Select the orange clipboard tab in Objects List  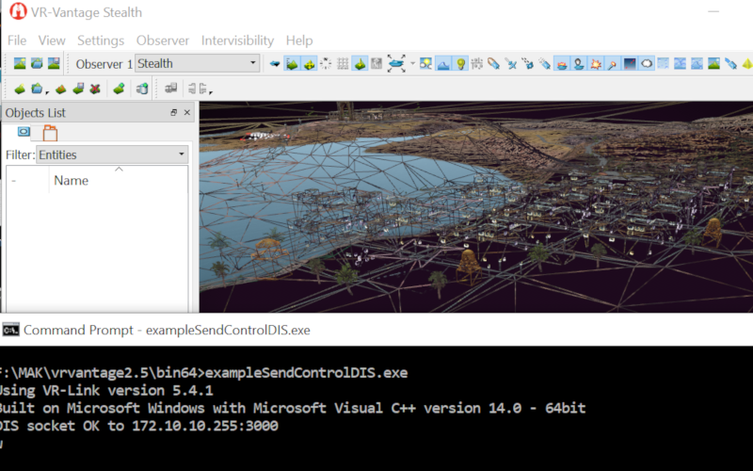pos(50,133)
